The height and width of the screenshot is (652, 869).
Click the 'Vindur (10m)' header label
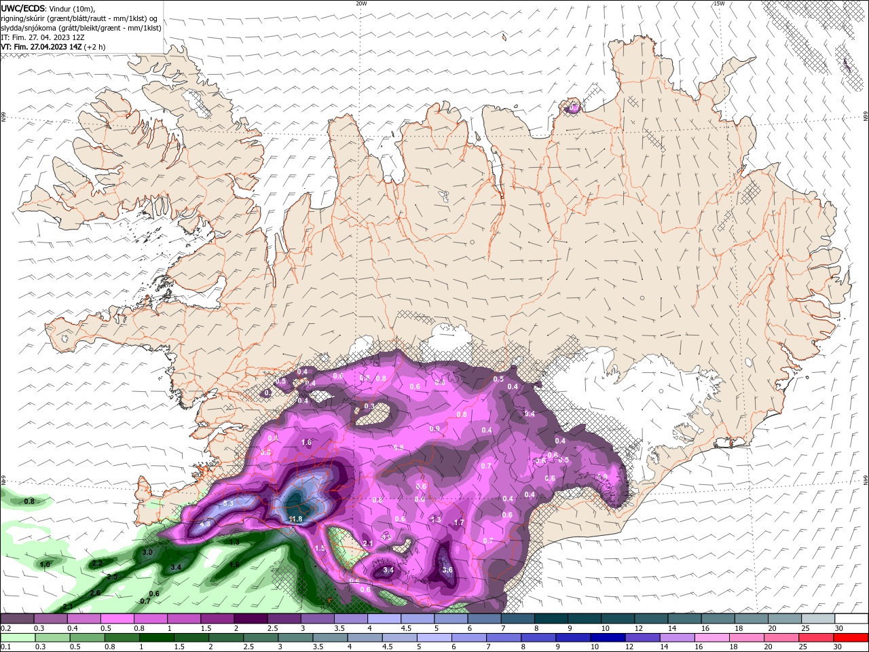[73, 8]
